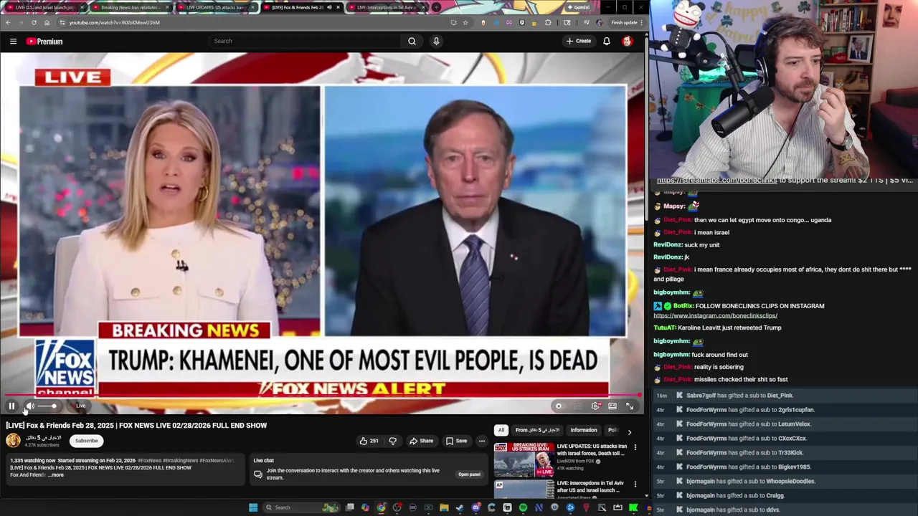Share the Fox & Friends video

coord(421,441)
